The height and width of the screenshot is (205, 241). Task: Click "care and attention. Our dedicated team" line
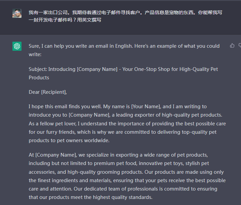pyautogui.click(x=123, y=189)
